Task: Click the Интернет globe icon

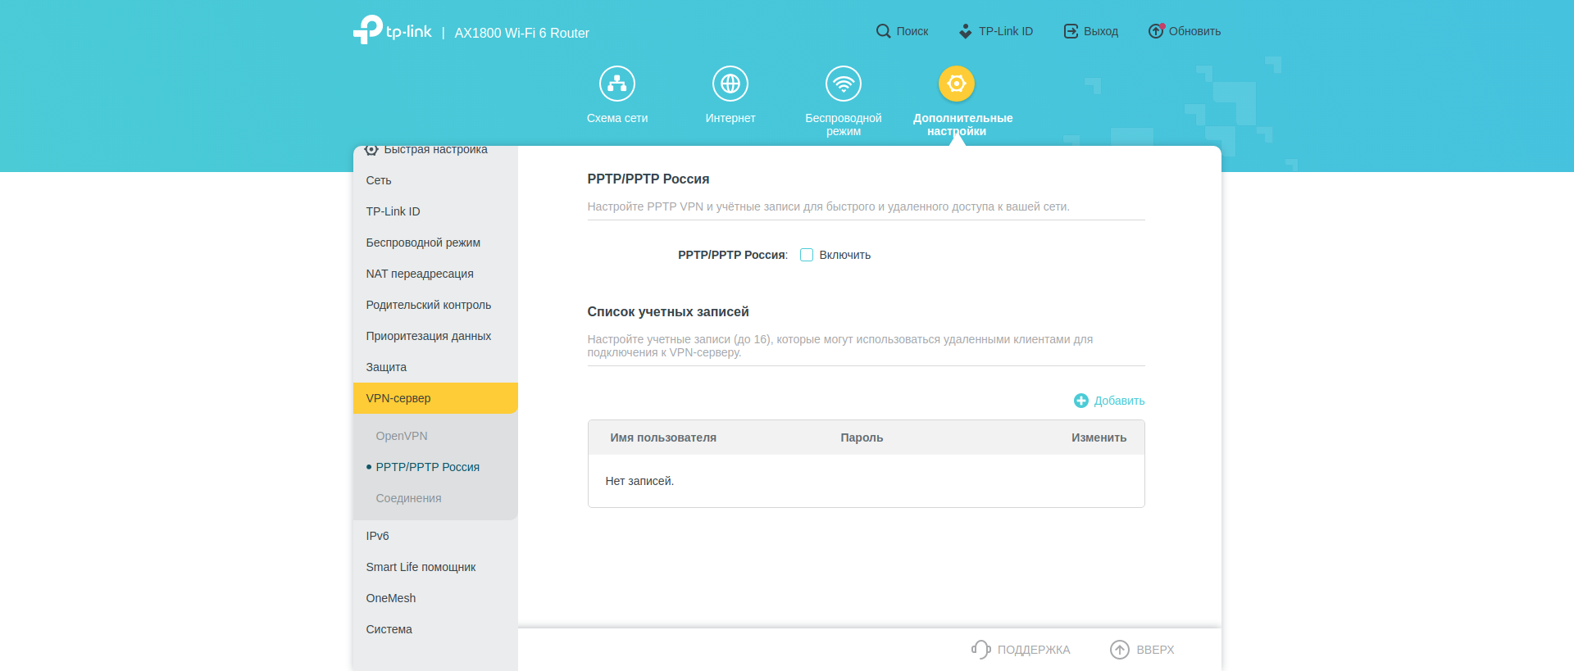Action: 730,84
